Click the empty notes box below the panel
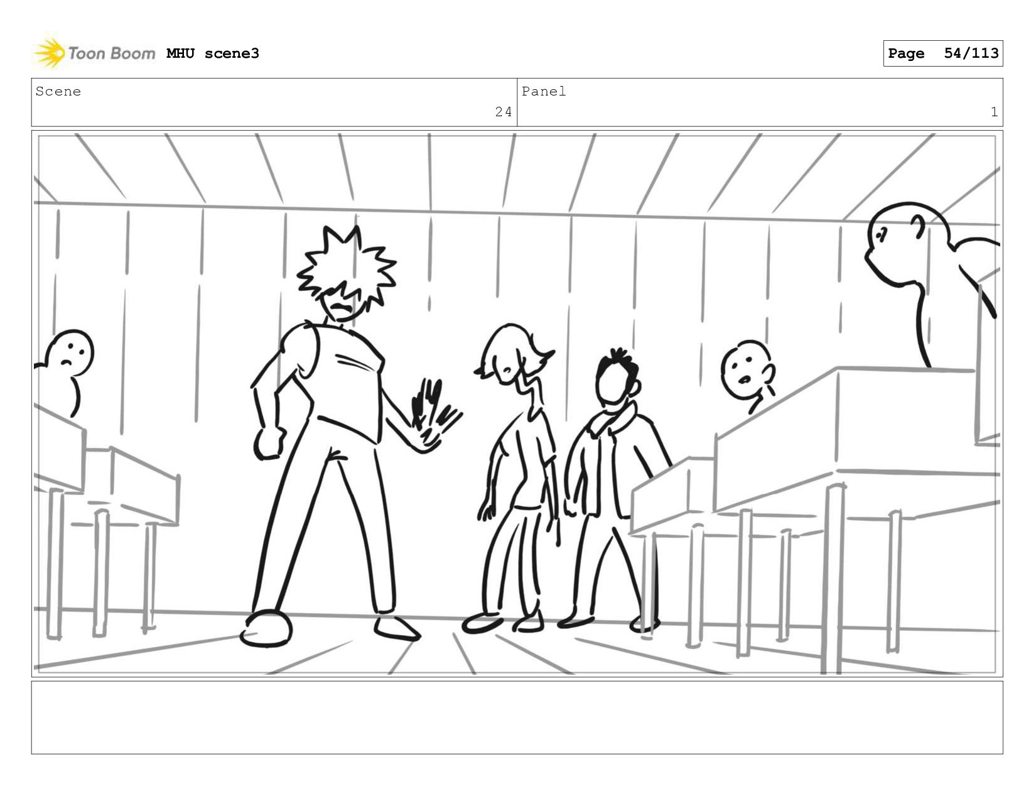 [x=517, y=717]
